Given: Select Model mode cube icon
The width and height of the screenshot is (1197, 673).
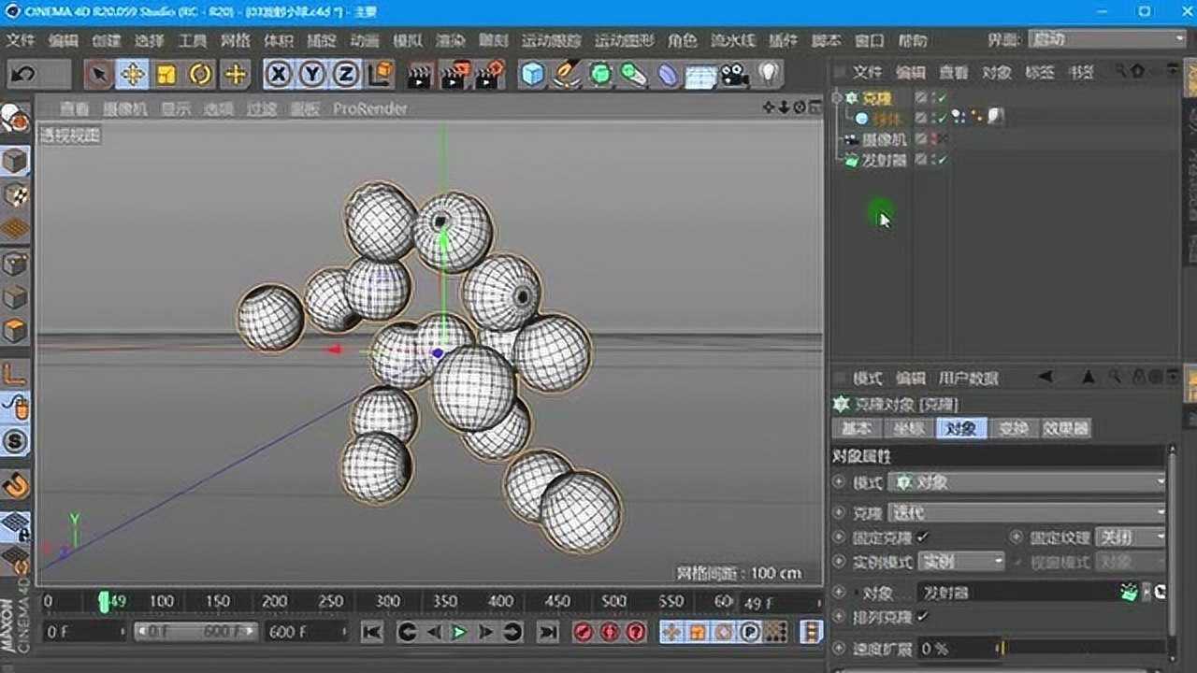Looking at the screenshot, I should [14, 161].
